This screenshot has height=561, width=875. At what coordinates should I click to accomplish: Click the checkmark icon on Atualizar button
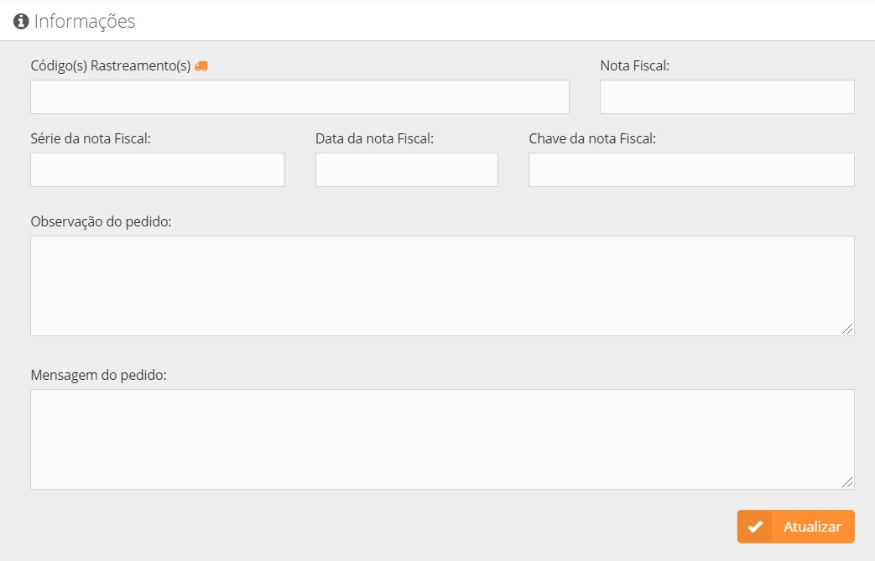coord(755,527)
